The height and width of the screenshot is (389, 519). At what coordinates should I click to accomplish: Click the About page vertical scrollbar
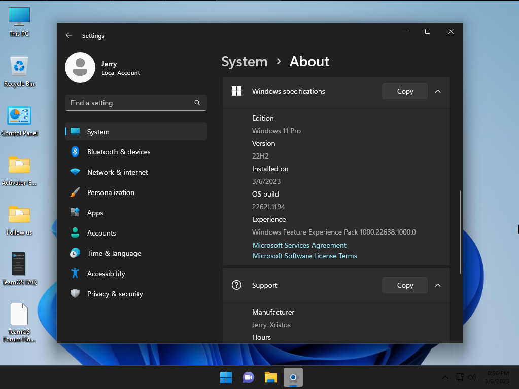461,232
